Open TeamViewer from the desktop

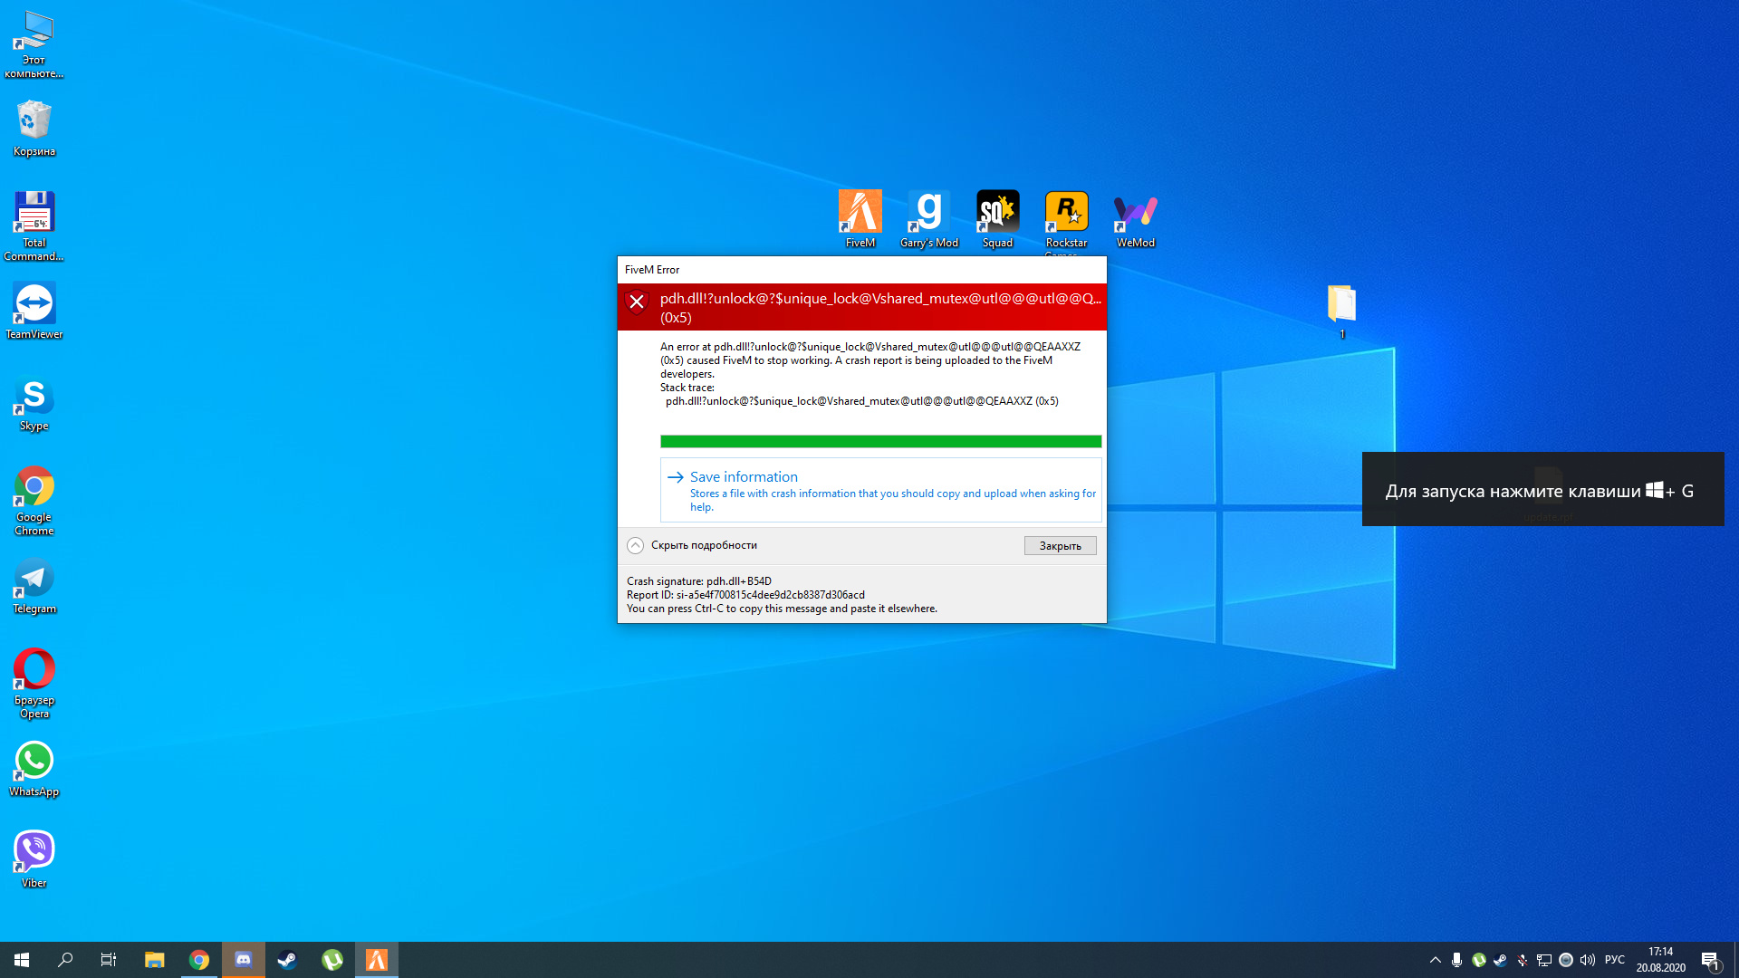(x=34, y=305)
